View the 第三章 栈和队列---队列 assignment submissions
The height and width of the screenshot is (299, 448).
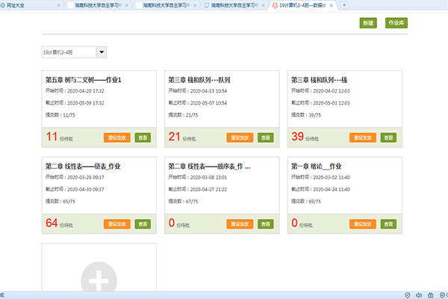266,138
